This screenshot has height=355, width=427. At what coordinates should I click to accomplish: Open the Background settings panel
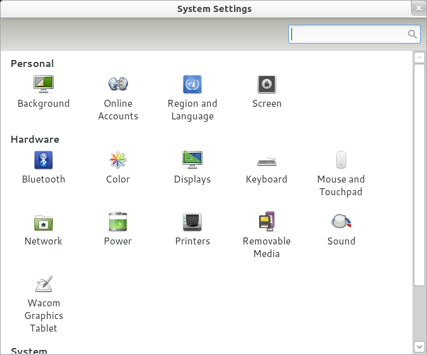(44, 92)
